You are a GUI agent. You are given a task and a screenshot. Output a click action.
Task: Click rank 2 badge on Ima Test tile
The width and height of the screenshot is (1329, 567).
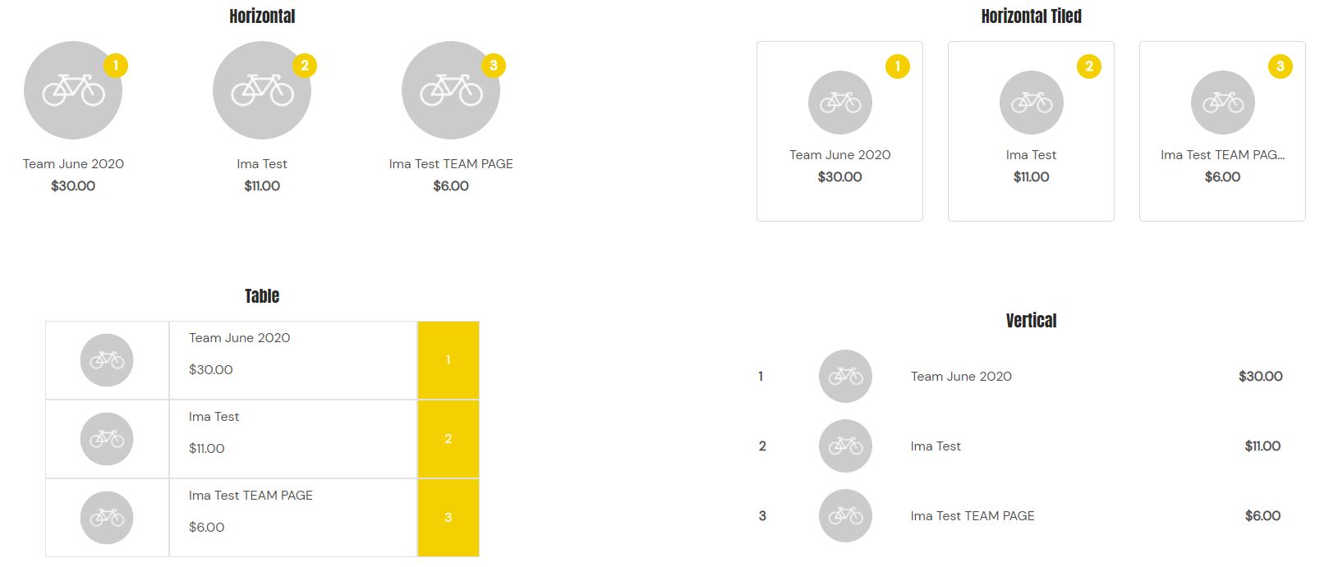pos(1089,66)
